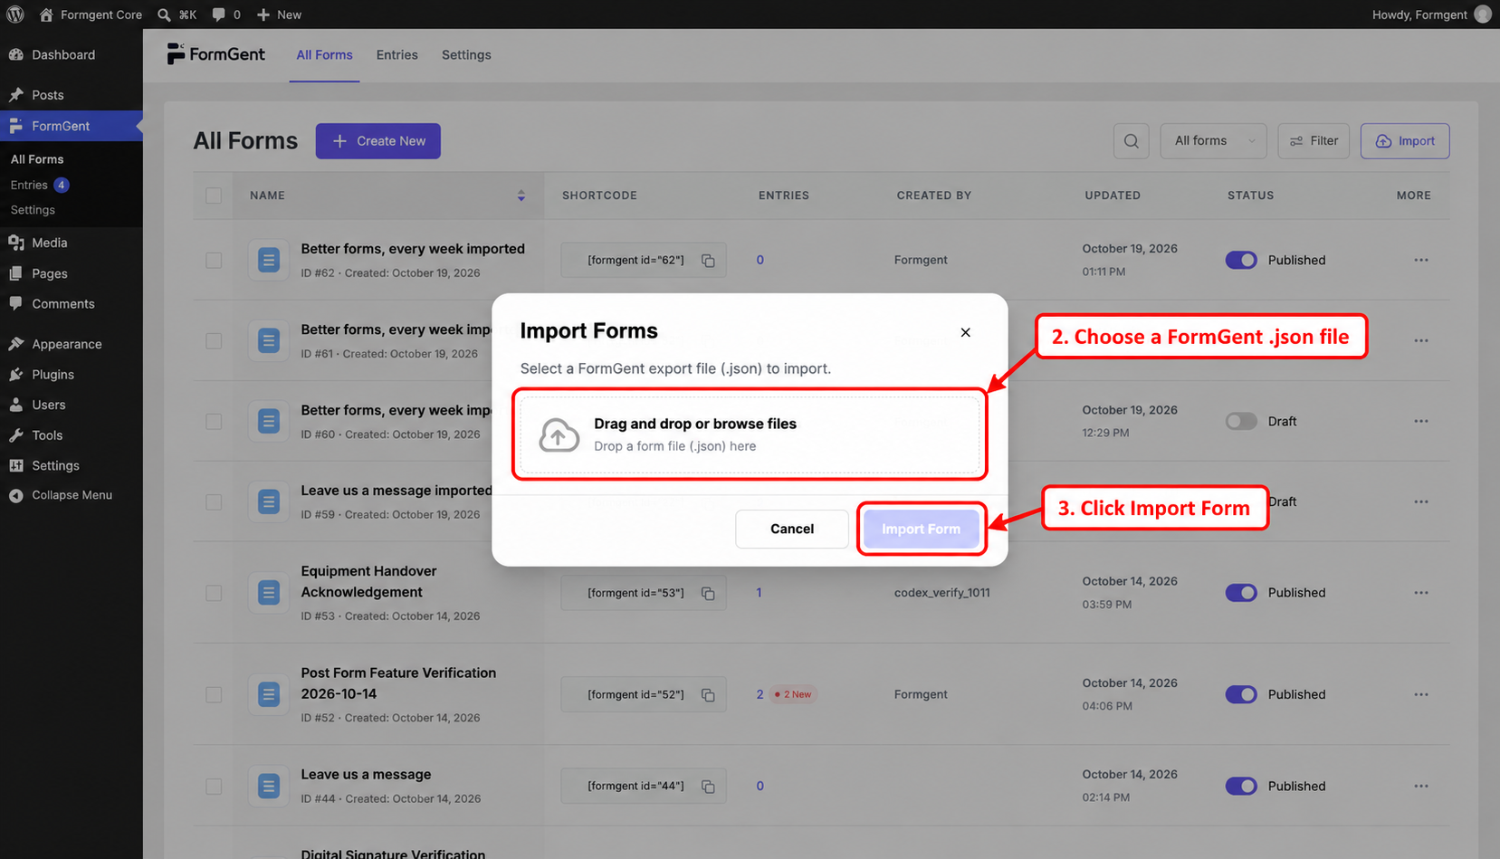
Task: Select the checkbox for form ID #61
Action: (x=214, y=341)
